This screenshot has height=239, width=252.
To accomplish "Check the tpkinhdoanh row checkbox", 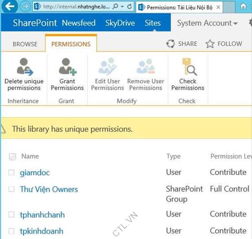I will click(11, 231).
